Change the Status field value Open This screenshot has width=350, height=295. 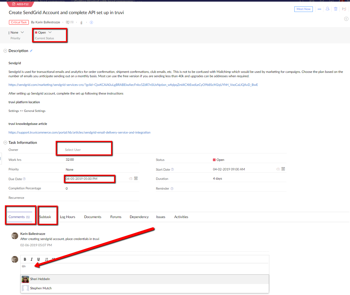tap(219, 160)
